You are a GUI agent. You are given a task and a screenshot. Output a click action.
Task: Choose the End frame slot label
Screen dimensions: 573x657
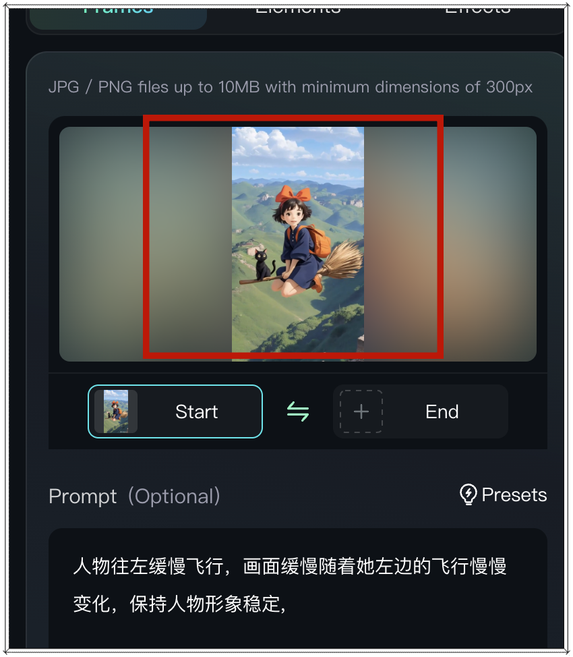(442, 411)
